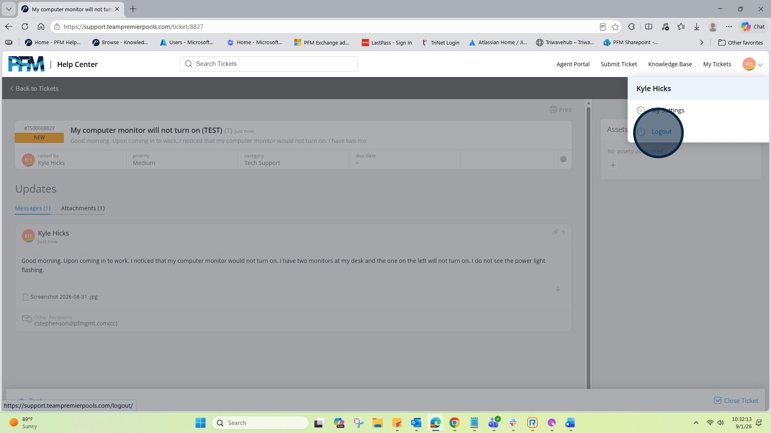Image resolution: width=771 pixels, height=433 pixels.
Task: Open the Submit Ticket page
Action: click(x=618, y=64)
